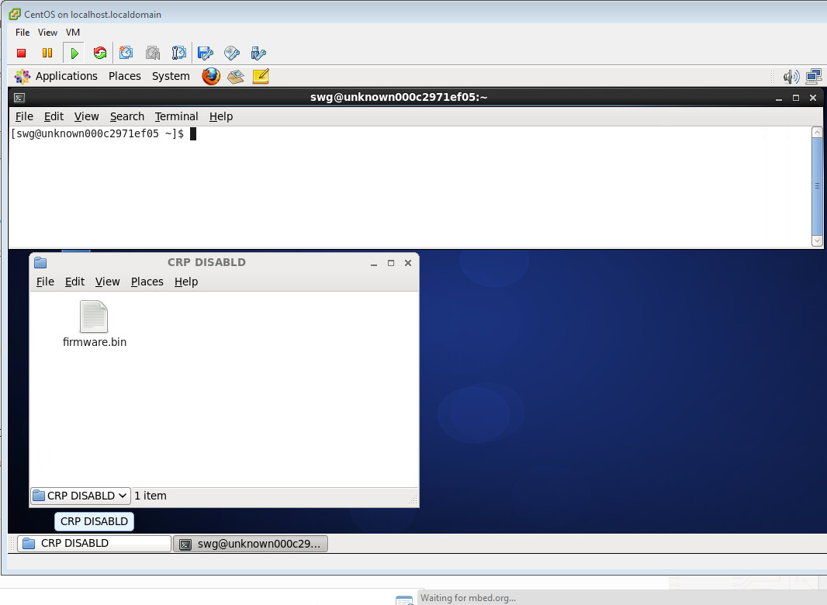
Task: Click the CD/DVD drive icon
Action: 232,54
